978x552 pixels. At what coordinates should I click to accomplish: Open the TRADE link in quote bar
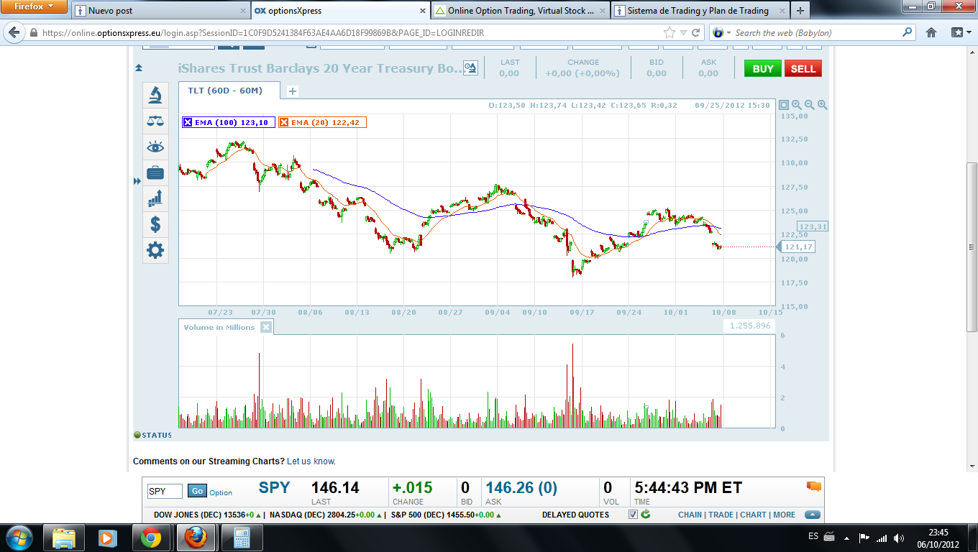[x=721, y=515]
